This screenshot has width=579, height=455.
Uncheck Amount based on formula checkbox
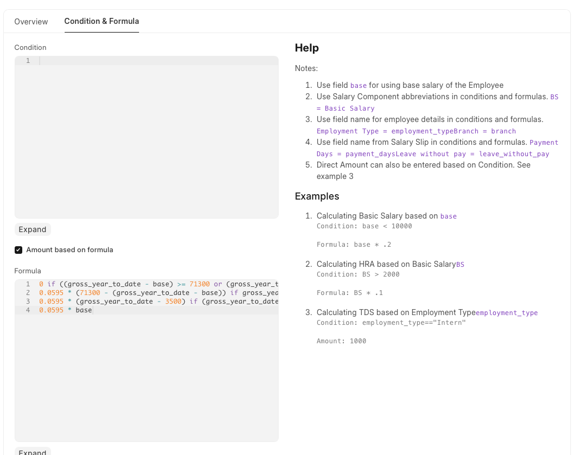tap(18, 250)
